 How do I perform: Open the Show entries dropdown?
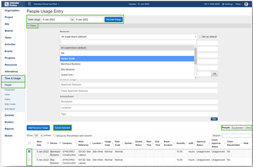39,135
